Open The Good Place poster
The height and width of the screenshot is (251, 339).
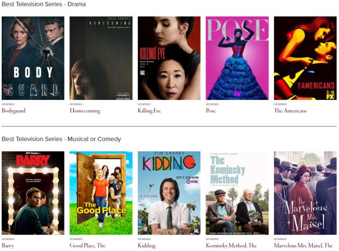[101, 193]
